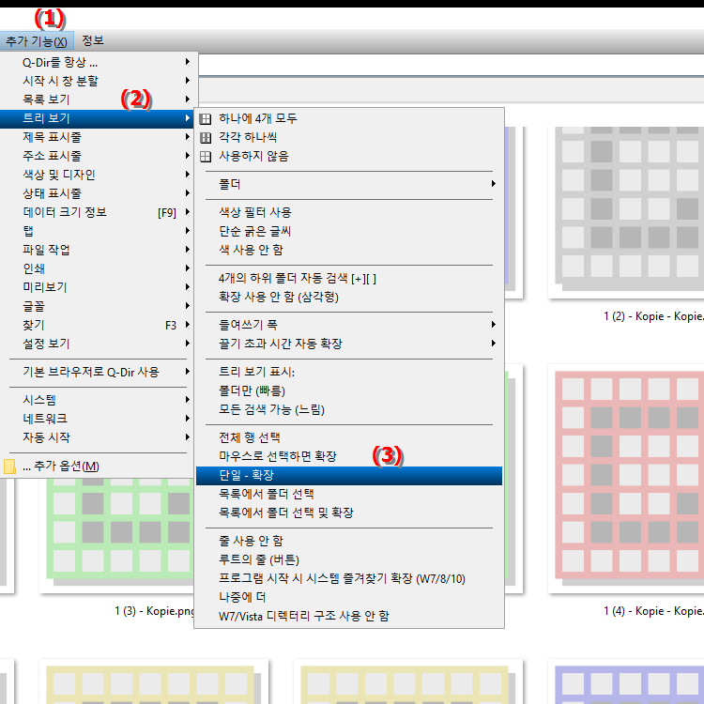
Task: Toggle 전체 행 선택
Action: tap(349, 437)
